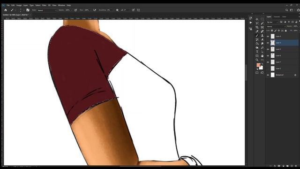Viewport: 300px width, 169px height.
Task: Open the collapsed History panel icon
Action: [x=251, y=18]
